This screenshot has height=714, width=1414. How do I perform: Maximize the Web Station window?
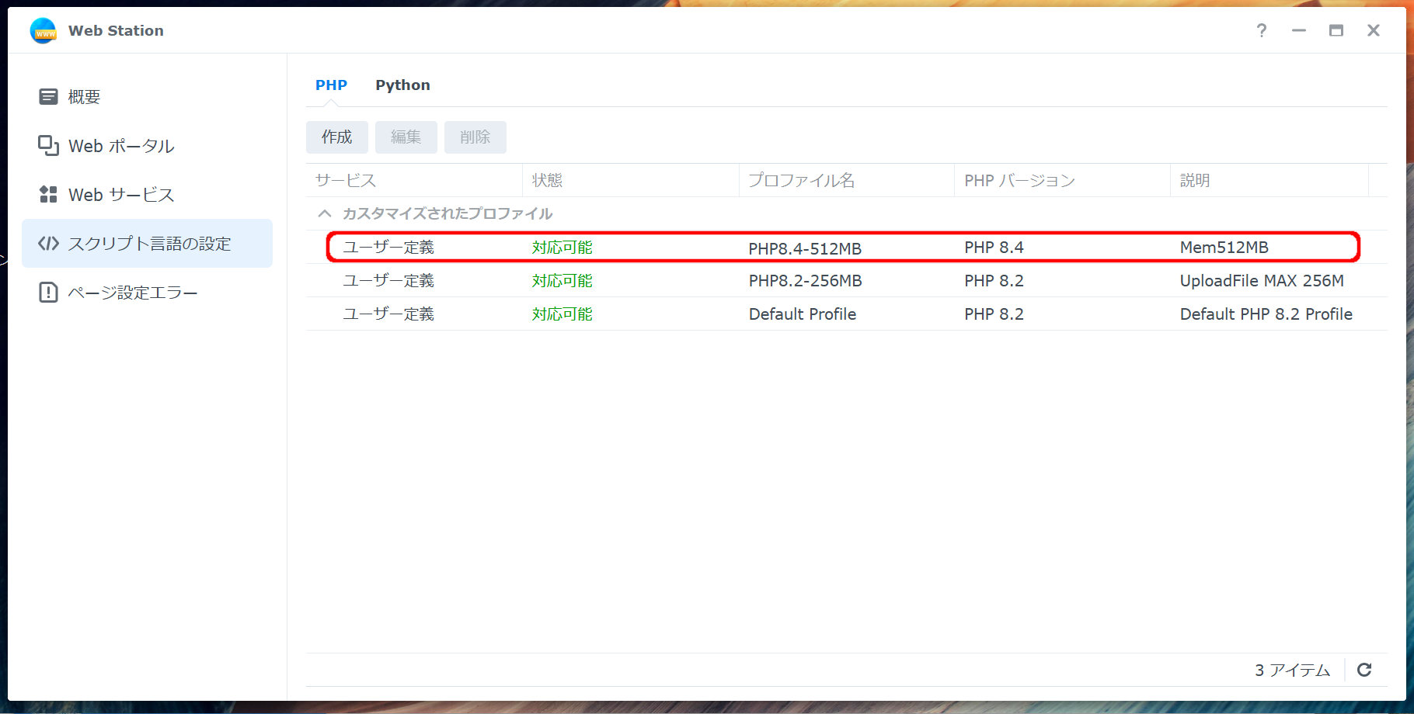pos(1336,31)
